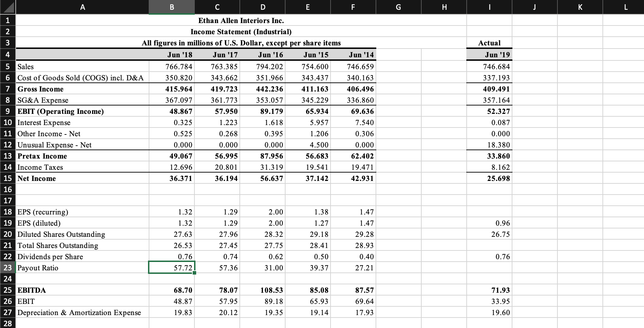
Task: Select column L header
Action: pos(625,7)
